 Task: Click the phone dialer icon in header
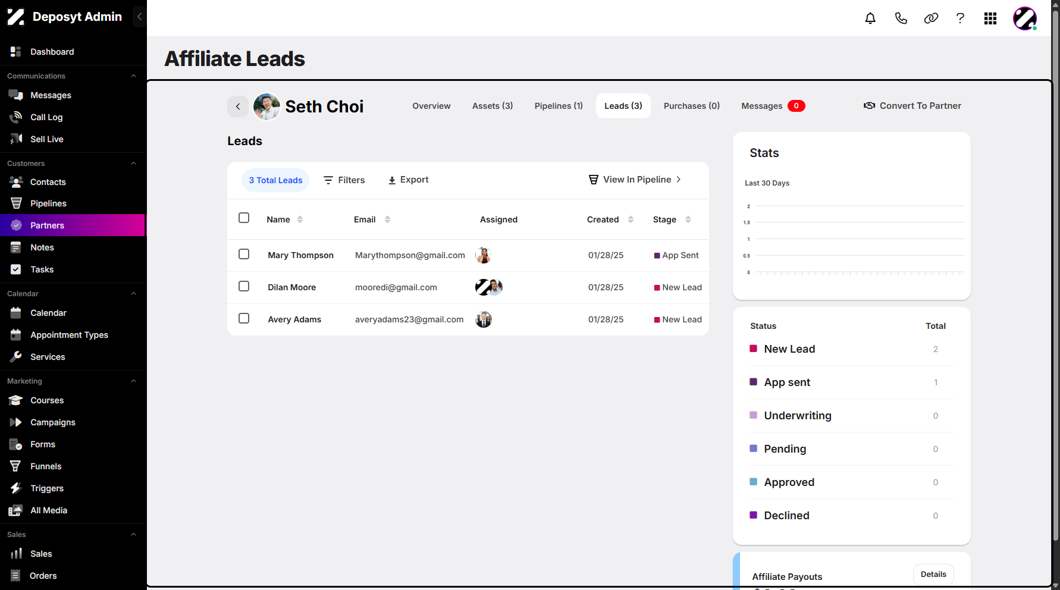[x=901, y=18]
